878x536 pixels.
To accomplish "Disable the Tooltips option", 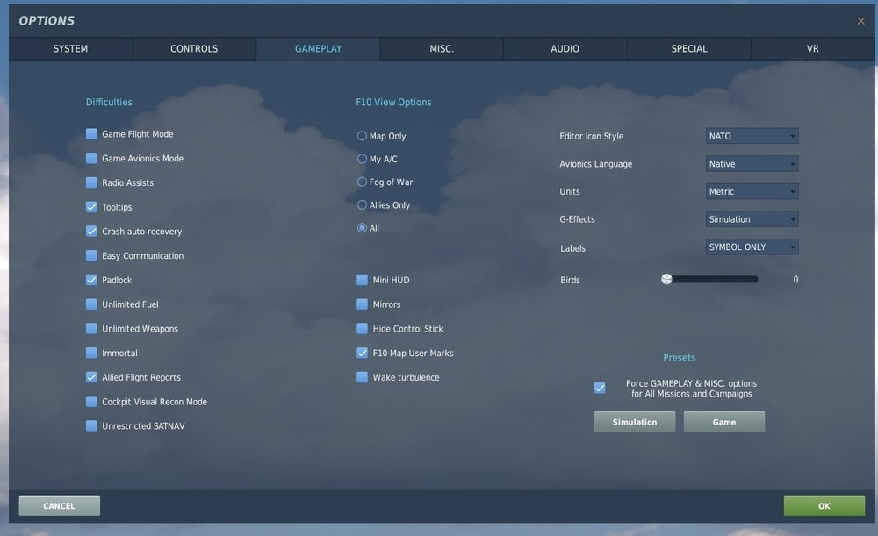I will [x=91, y=206].
